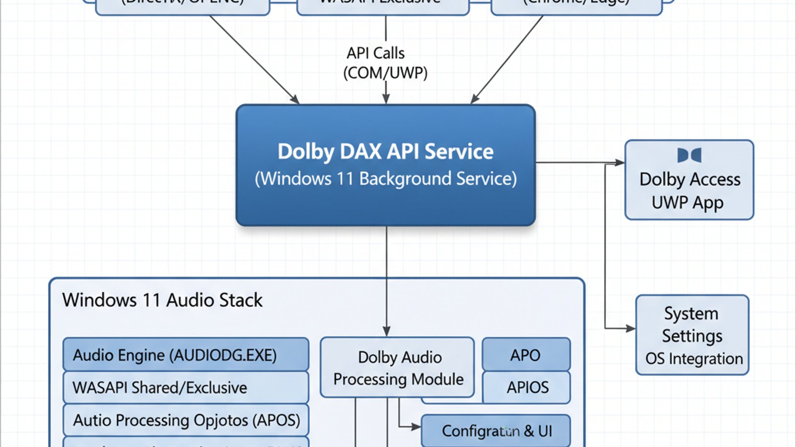This screenshot has width=796, height=447.
Task: Click the Dolby DAX API Service box
Action: click(x=386, y=165)
